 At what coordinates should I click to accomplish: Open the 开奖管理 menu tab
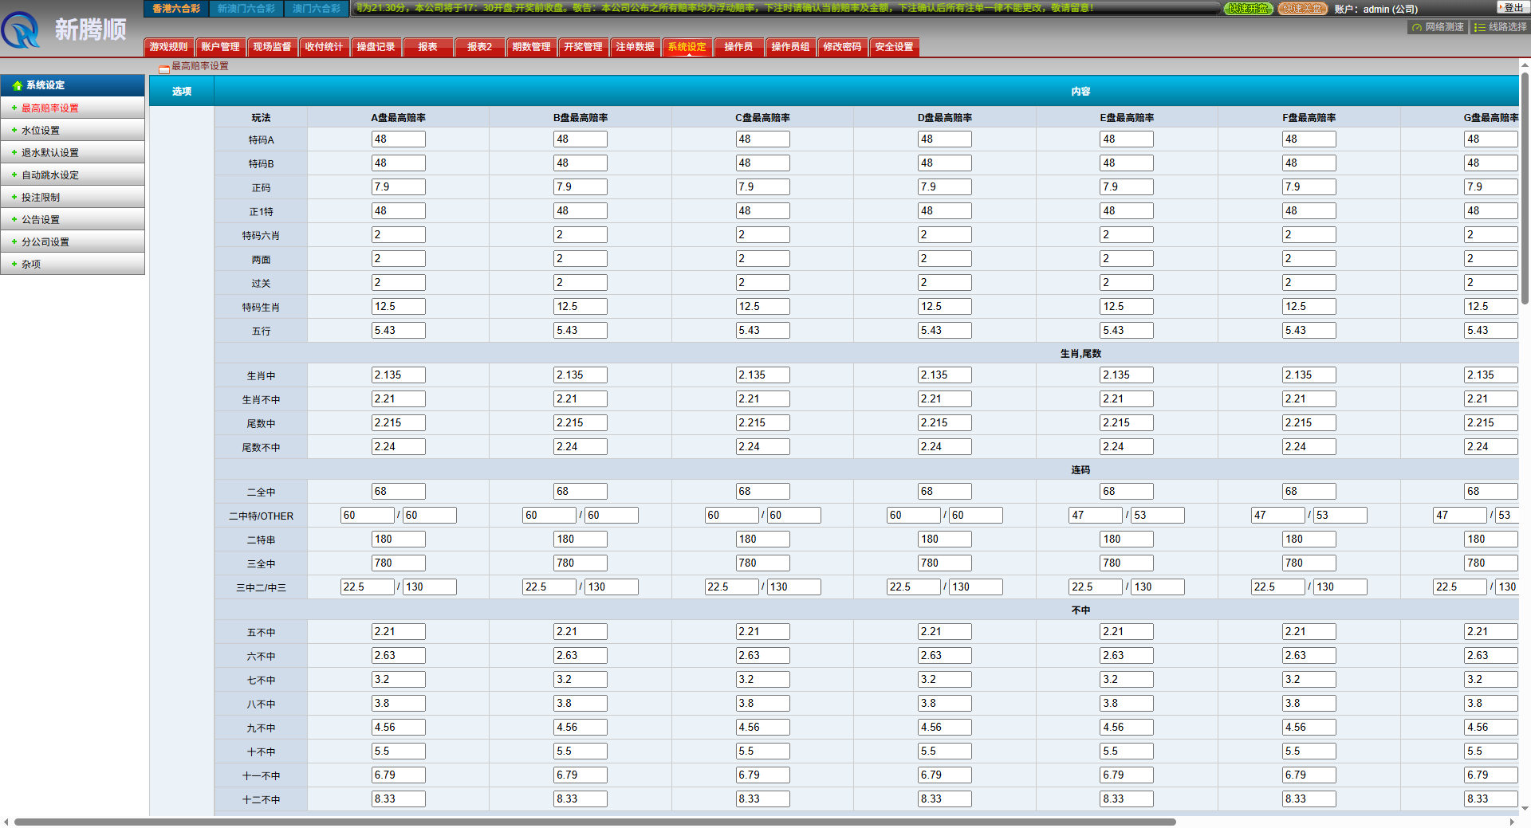coord(583,47)
